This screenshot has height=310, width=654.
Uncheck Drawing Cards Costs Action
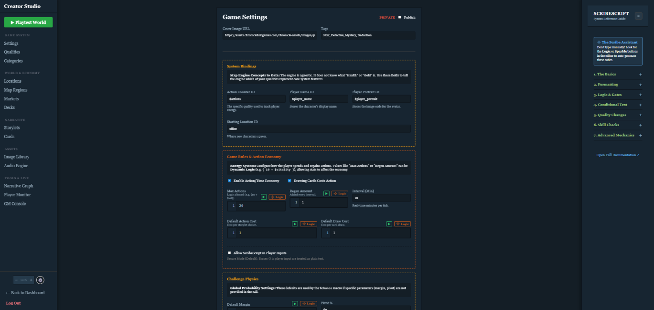pyautogui.click(x=289, y=181)
